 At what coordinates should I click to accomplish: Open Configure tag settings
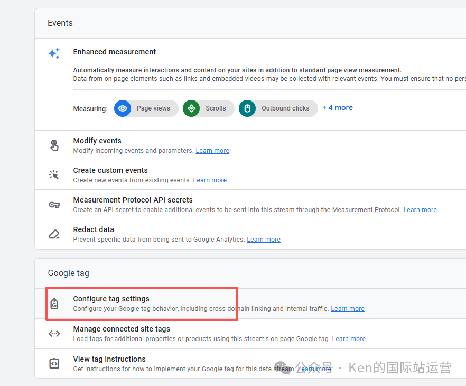(x=250, y=304)
